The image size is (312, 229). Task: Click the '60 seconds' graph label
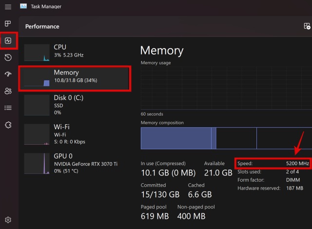pyautogui.click(x=152, y=114)
